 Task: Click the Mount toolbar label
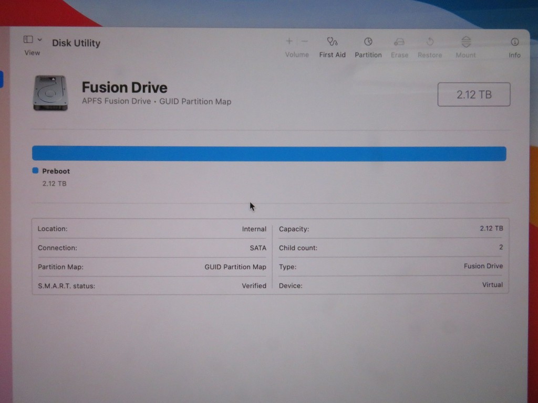tap(465, 55)
